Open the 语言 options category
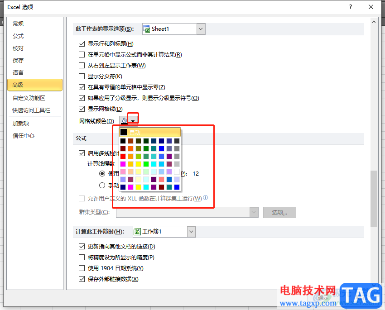Image resolution: width=385 pixels, height=310 pixels. coord(35,72)
